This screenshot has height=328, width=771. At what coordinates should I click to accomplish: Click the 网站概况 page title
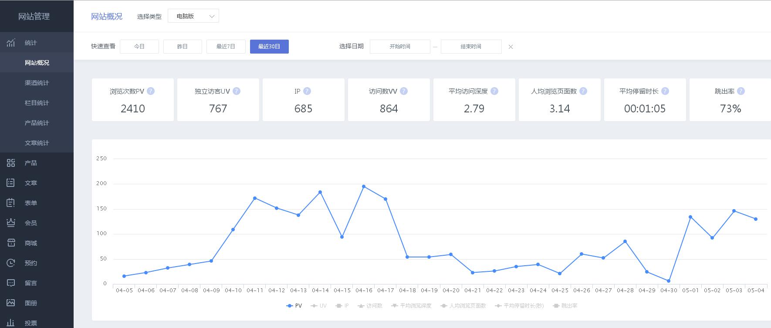tap(107, 17)
